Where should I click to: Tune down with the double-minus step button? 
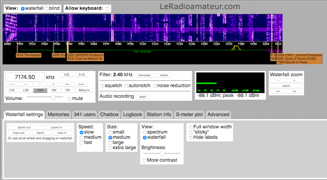pyautogui.click(x=26, y=84)
